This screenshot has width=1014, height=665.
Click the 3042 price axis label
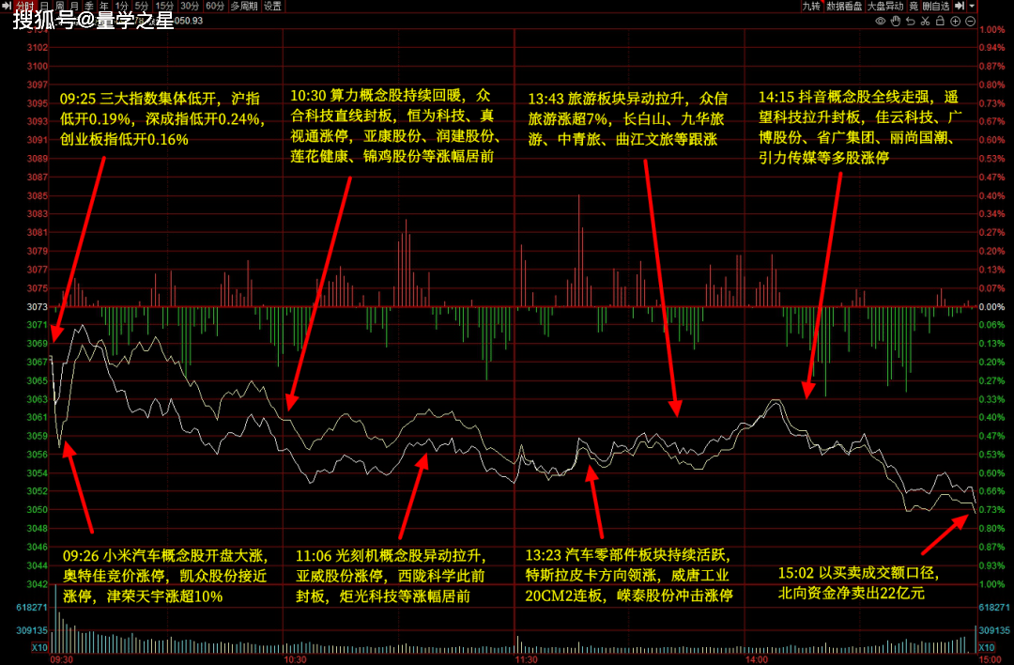pyautogui.click(x=37, y=584)
